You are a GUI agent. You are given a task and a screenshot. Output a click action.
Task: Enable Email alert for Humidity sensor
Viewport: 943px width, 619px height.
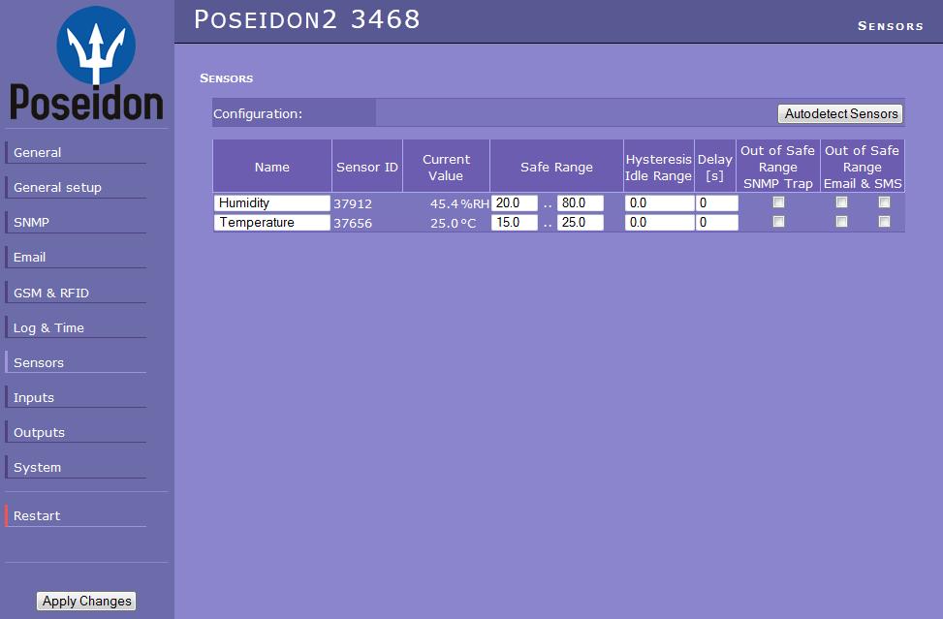tap(842, 202)
